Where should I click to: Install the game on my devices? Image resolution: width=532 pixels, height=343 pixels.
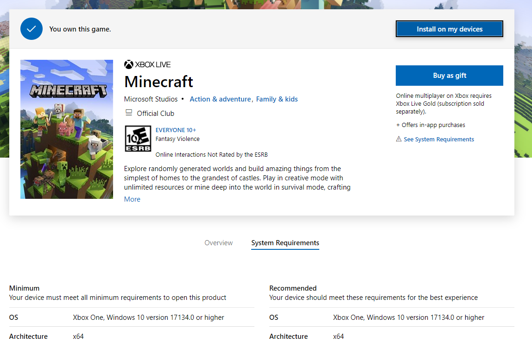449,29
